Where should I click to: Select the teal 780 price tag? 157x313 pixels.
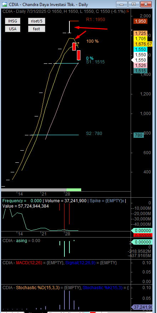click(x=138, y=135)
